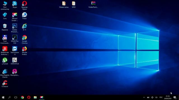This screenshot has width=179, height=100.
Task: Select the Bitdefender Antivirus shortcut
Action: 5,51
